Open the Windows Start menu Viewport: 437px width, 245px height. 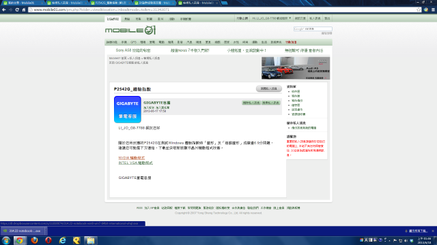(x=6, y=240)
